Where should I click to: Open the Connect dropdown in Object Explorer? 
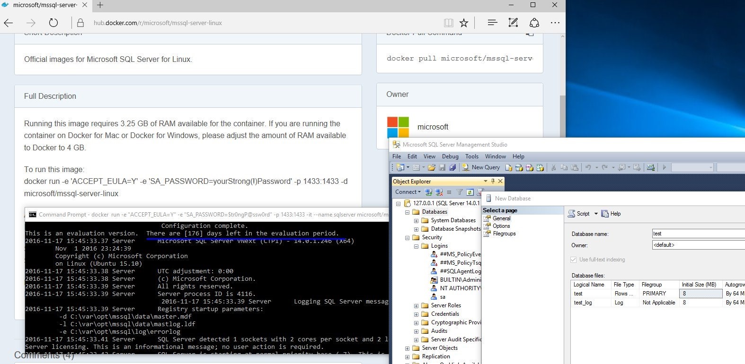(408, 192)
